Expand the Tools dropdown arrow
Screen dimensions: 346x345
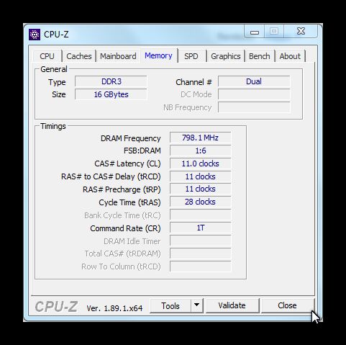197,306
